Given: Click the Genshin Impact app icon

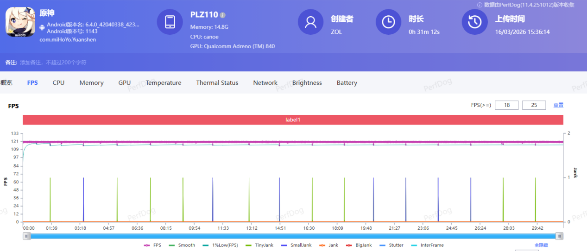Looking at the screenshot, I should click(x=20, y=22).
